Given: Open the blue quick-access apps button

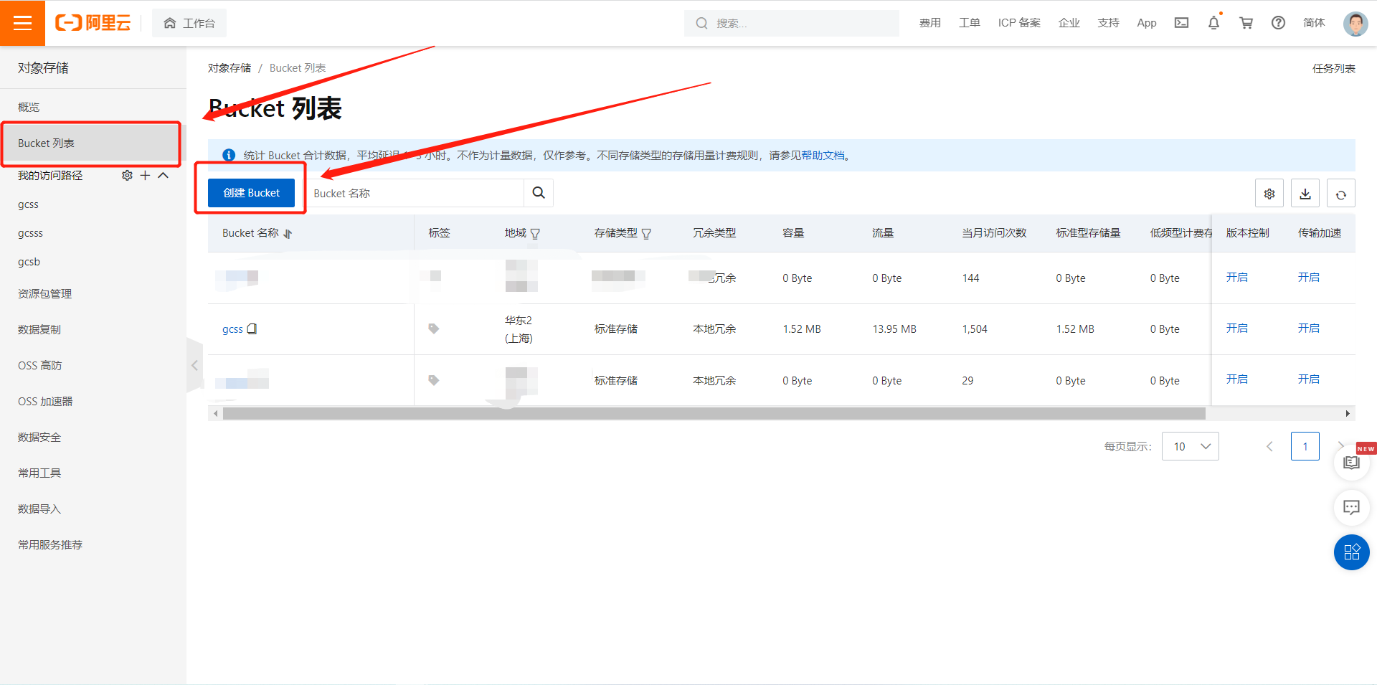Looking at the screenshot, I should [x=1351, y=552].
